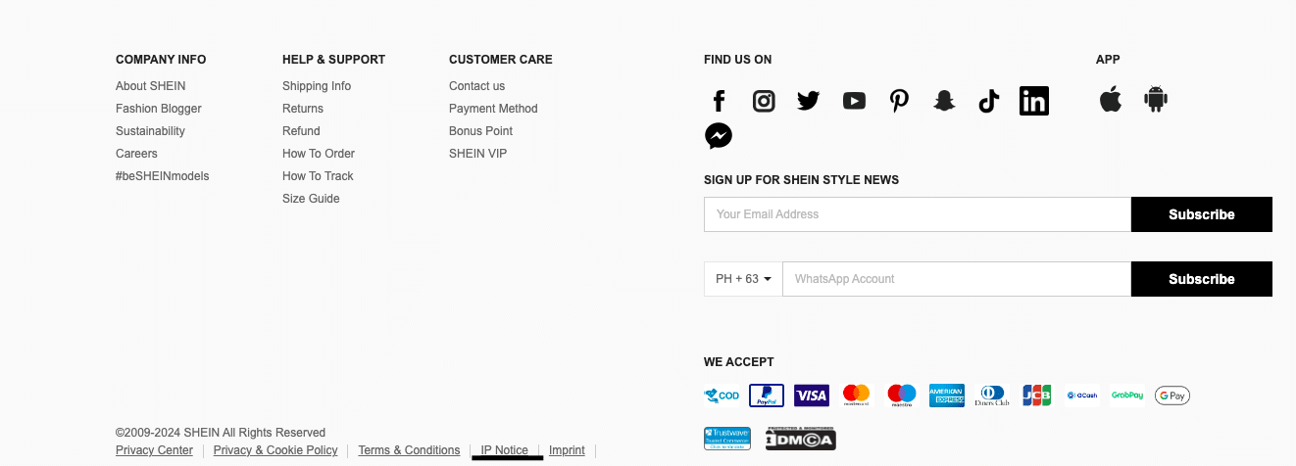The width and height of the screenshot is (1296, 466).
Task: Open the TikTok icon
Action: tap(989, 101)
